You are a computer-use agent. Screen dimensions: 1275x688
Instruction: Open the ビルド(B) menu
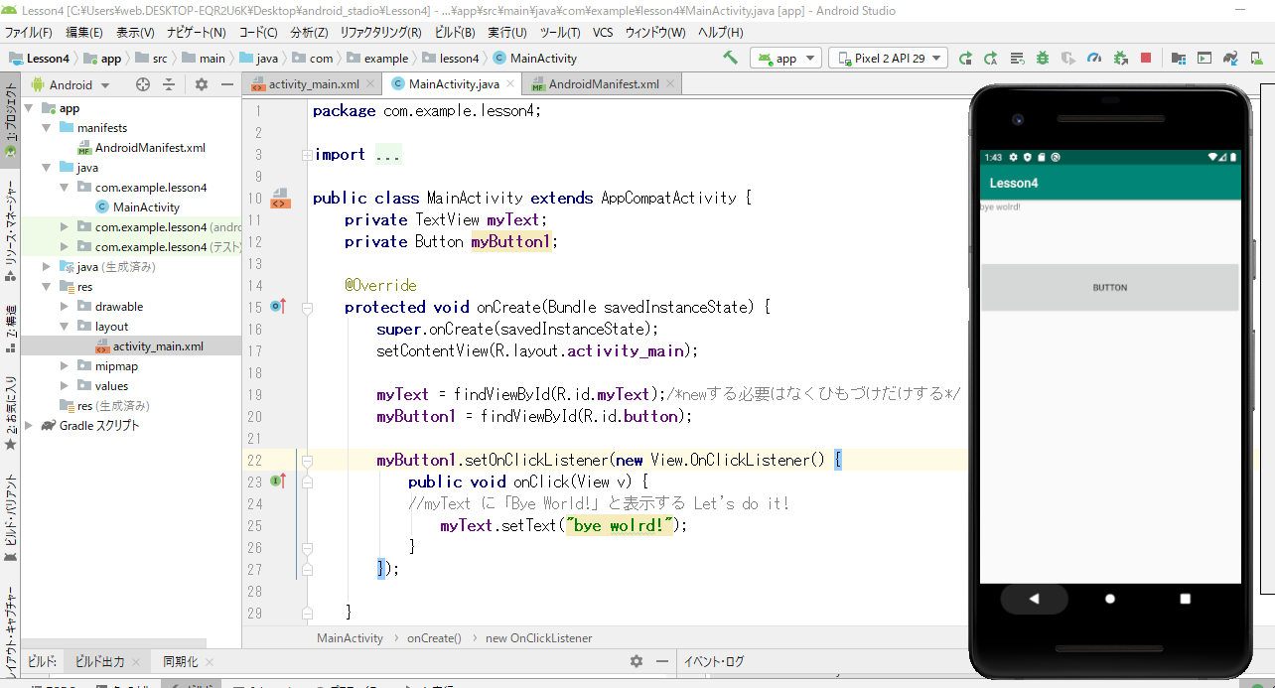[456, 32]
